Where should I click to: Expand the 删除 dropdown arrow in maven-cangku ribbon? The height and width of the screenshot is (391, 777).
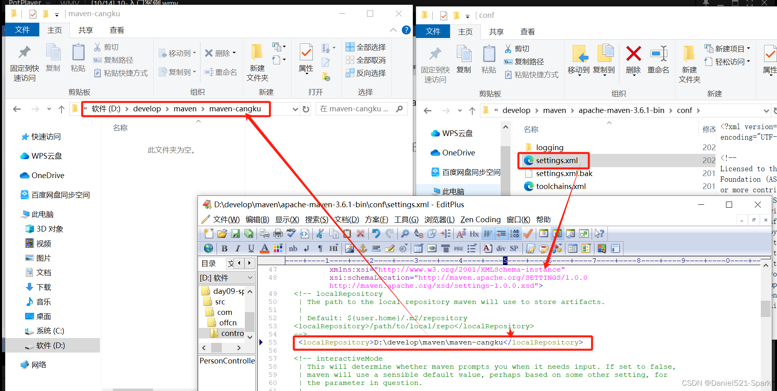point(234,53)
